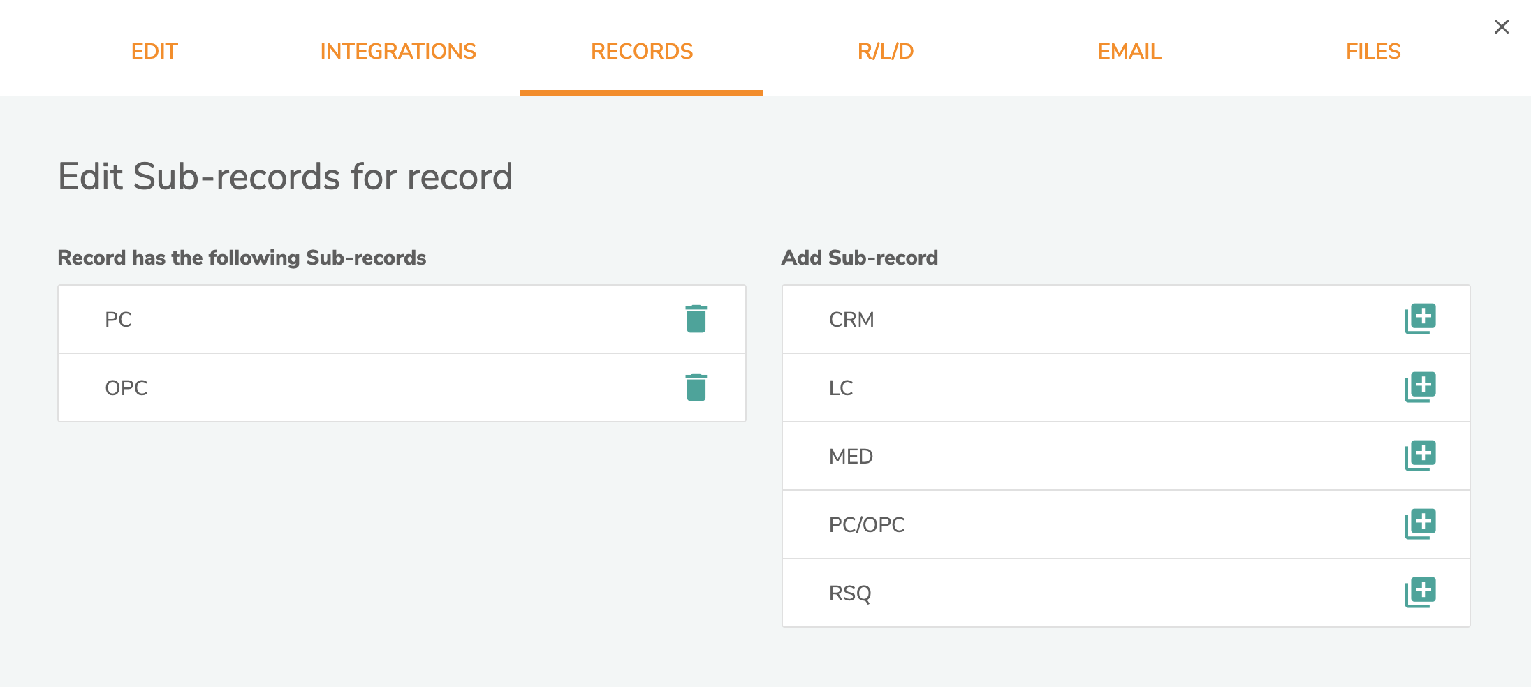Add the PC/OPC sub-record
The image size is (1531, 687).
pyautogui.click(x=1420, y=524)
